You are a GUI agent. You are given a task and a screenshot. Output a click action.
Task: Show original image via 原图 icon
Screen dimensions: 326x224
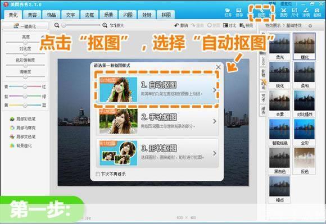point(214,25)
